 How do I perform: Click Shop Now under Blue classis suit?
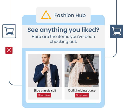pyautogui.click(x=44, y=95)
